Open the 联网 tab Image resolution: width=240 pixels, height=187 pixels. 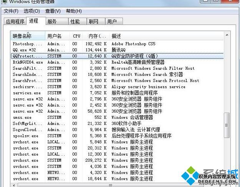96,21
